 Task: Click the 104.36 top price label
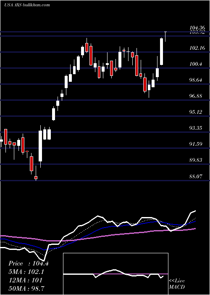point(197,28)
